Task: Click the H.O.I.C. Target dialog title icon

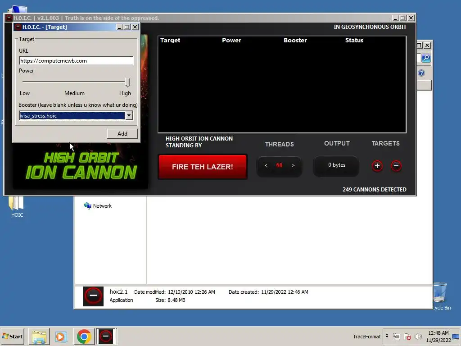Action: pos(18,27)
